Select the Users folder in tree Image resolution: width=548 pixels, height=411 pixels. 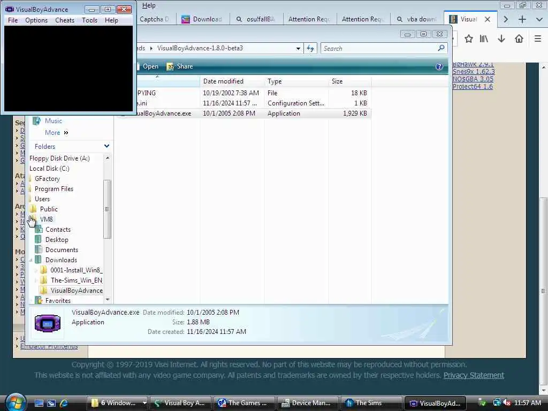point(42,199)
